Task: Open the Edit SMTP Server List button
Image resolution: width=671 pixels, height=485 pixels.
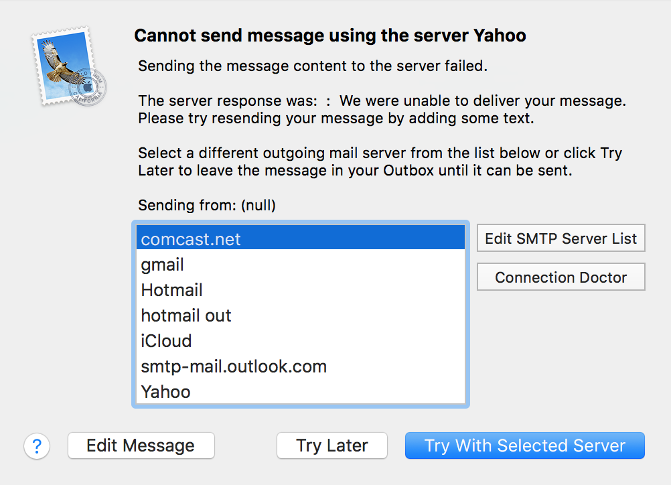Action: pyautogui.click(x=561, y=238)
